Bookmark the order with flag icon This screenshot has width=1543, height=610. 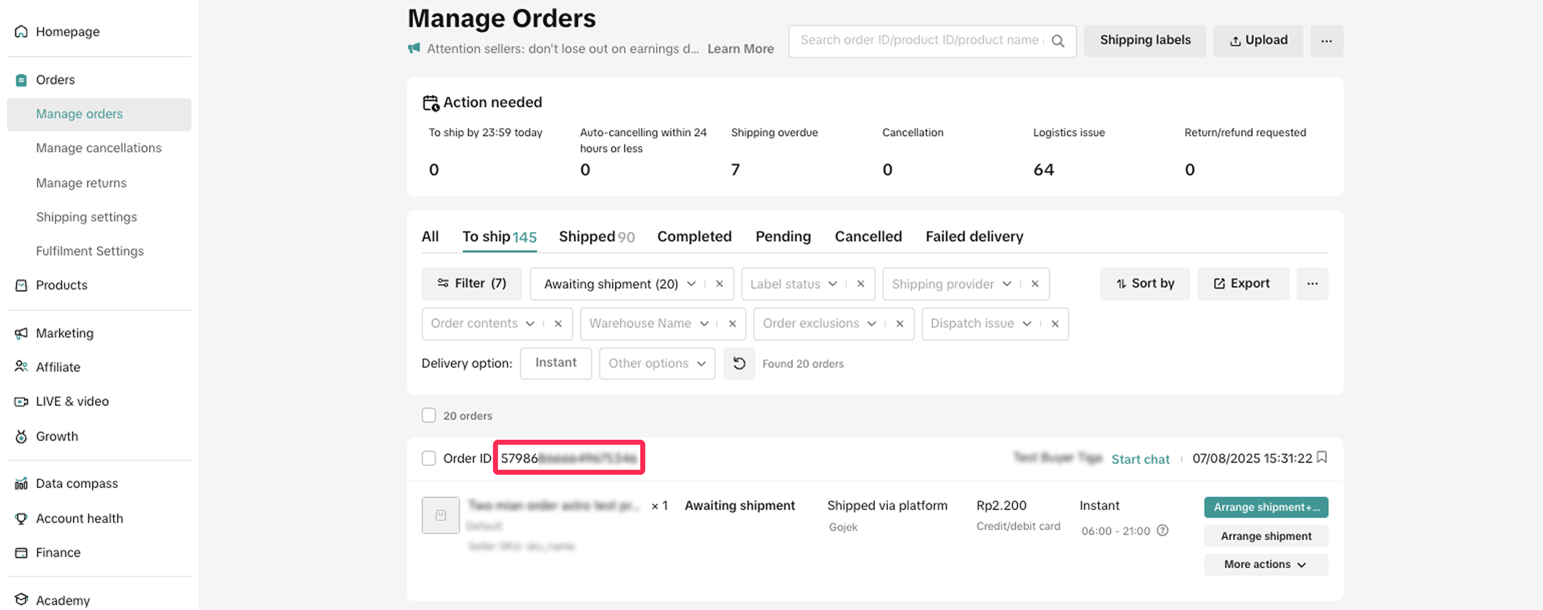pos(1322,458)
